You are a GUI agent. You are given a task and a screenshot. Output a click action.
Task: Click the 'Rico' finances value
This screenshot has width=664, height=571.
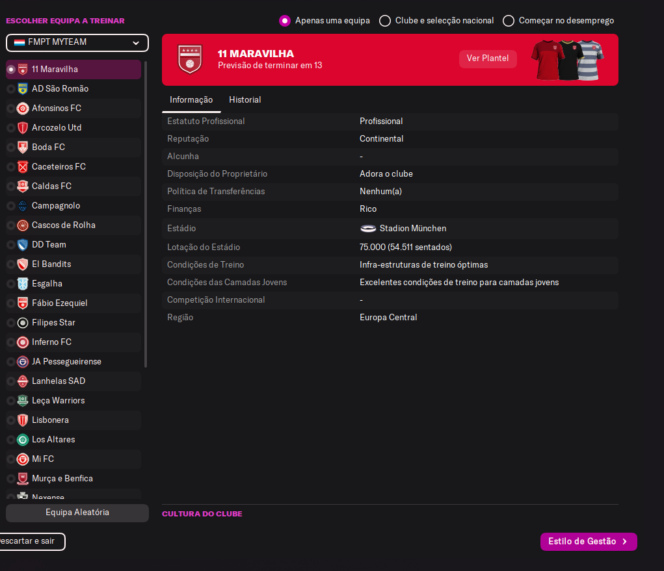tap(368, 209)
